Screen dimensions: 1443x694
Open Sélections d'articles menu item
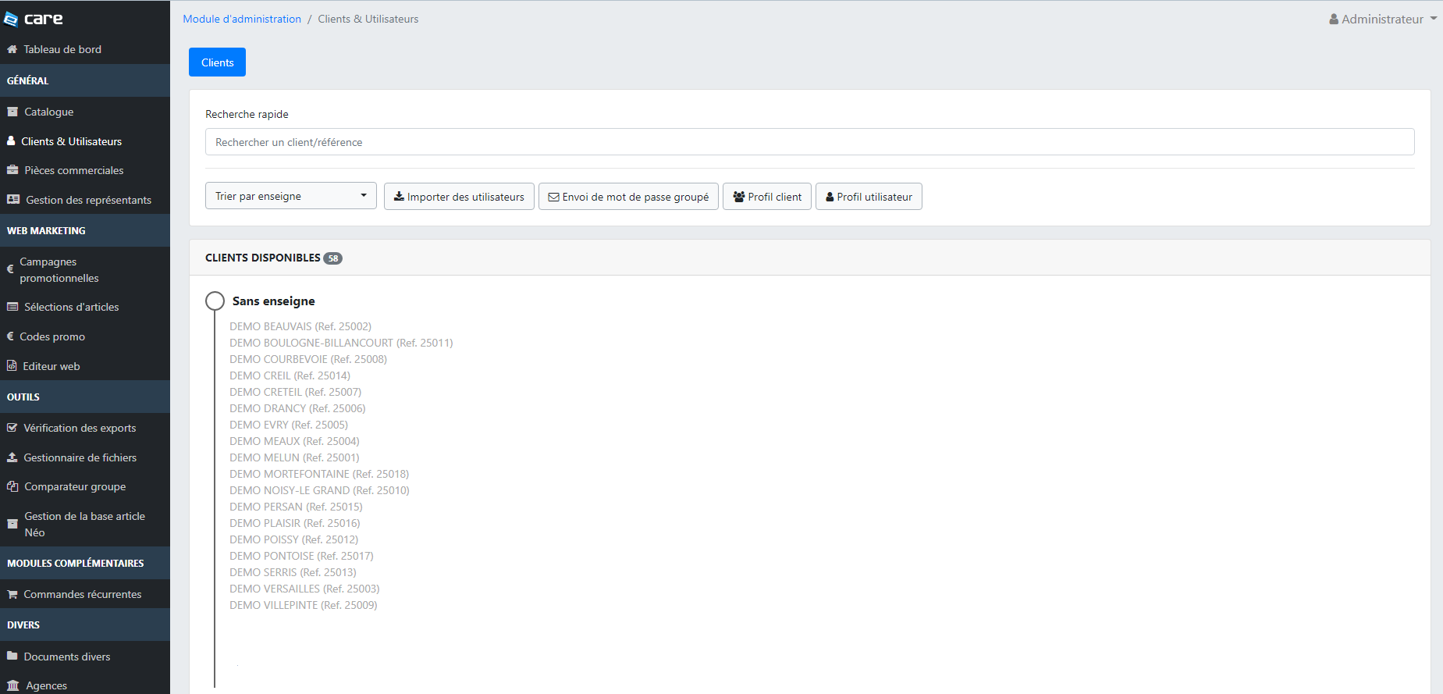coord(71,307)
